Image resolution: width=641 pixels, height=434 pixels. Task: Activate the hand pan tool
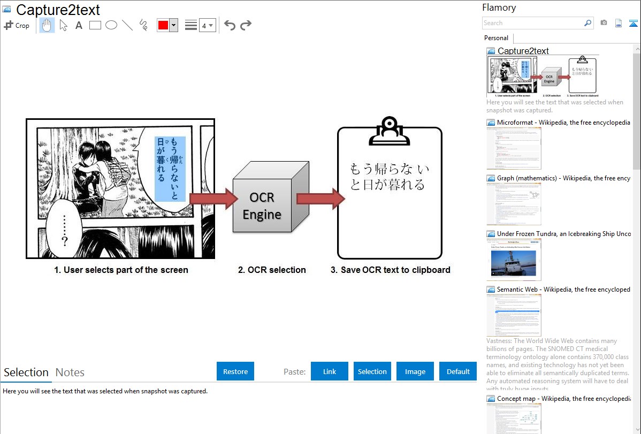pyautogui.click(x=47, y=25)
